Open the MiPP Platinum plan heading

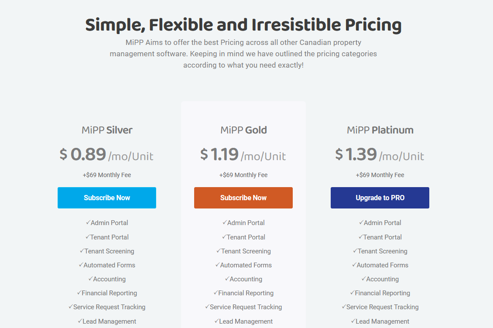click(x=380, y=130)
